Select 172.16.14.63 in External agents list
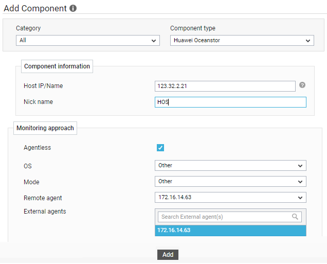Viewport: 327px width, 264px height. click(230, 231)
